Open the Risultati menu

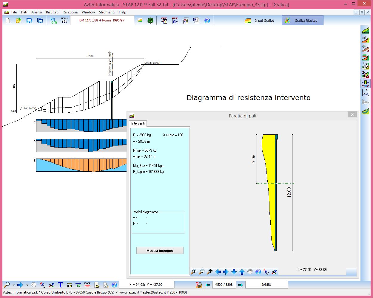[x=52, y=12]
